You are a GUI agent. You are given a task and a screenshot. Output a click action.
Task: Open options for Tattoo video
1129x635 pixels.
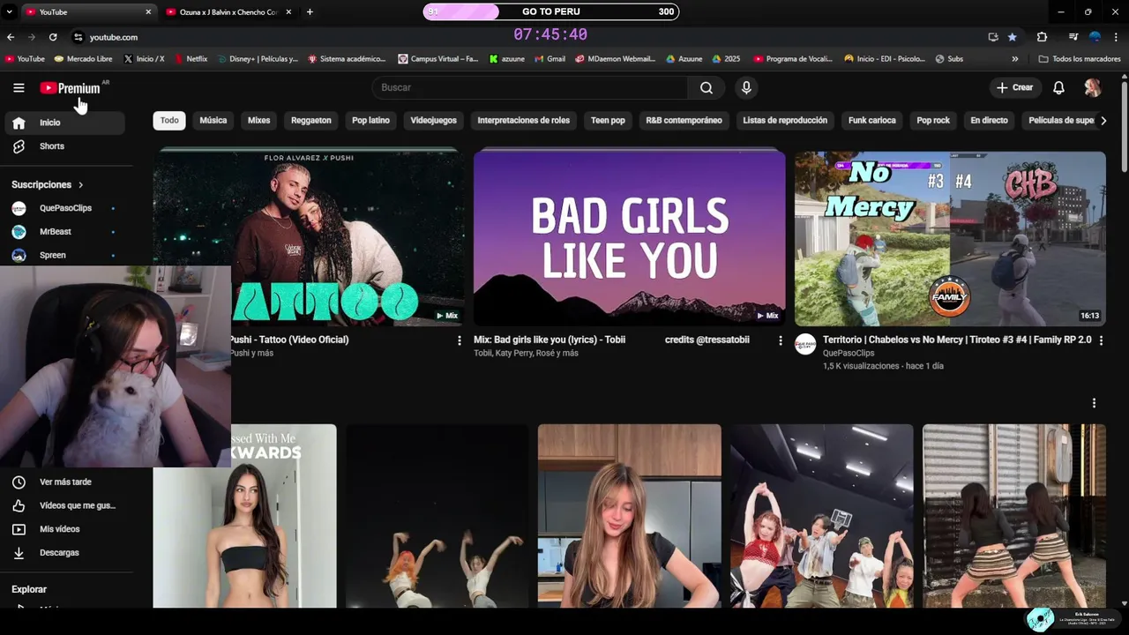(459, 340)
